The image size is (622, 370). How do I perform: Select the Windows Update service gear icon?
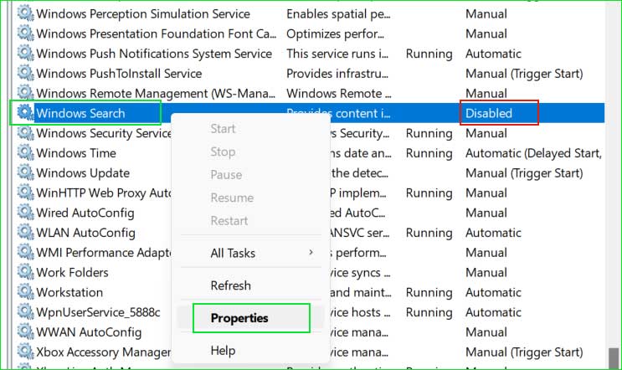25,173
